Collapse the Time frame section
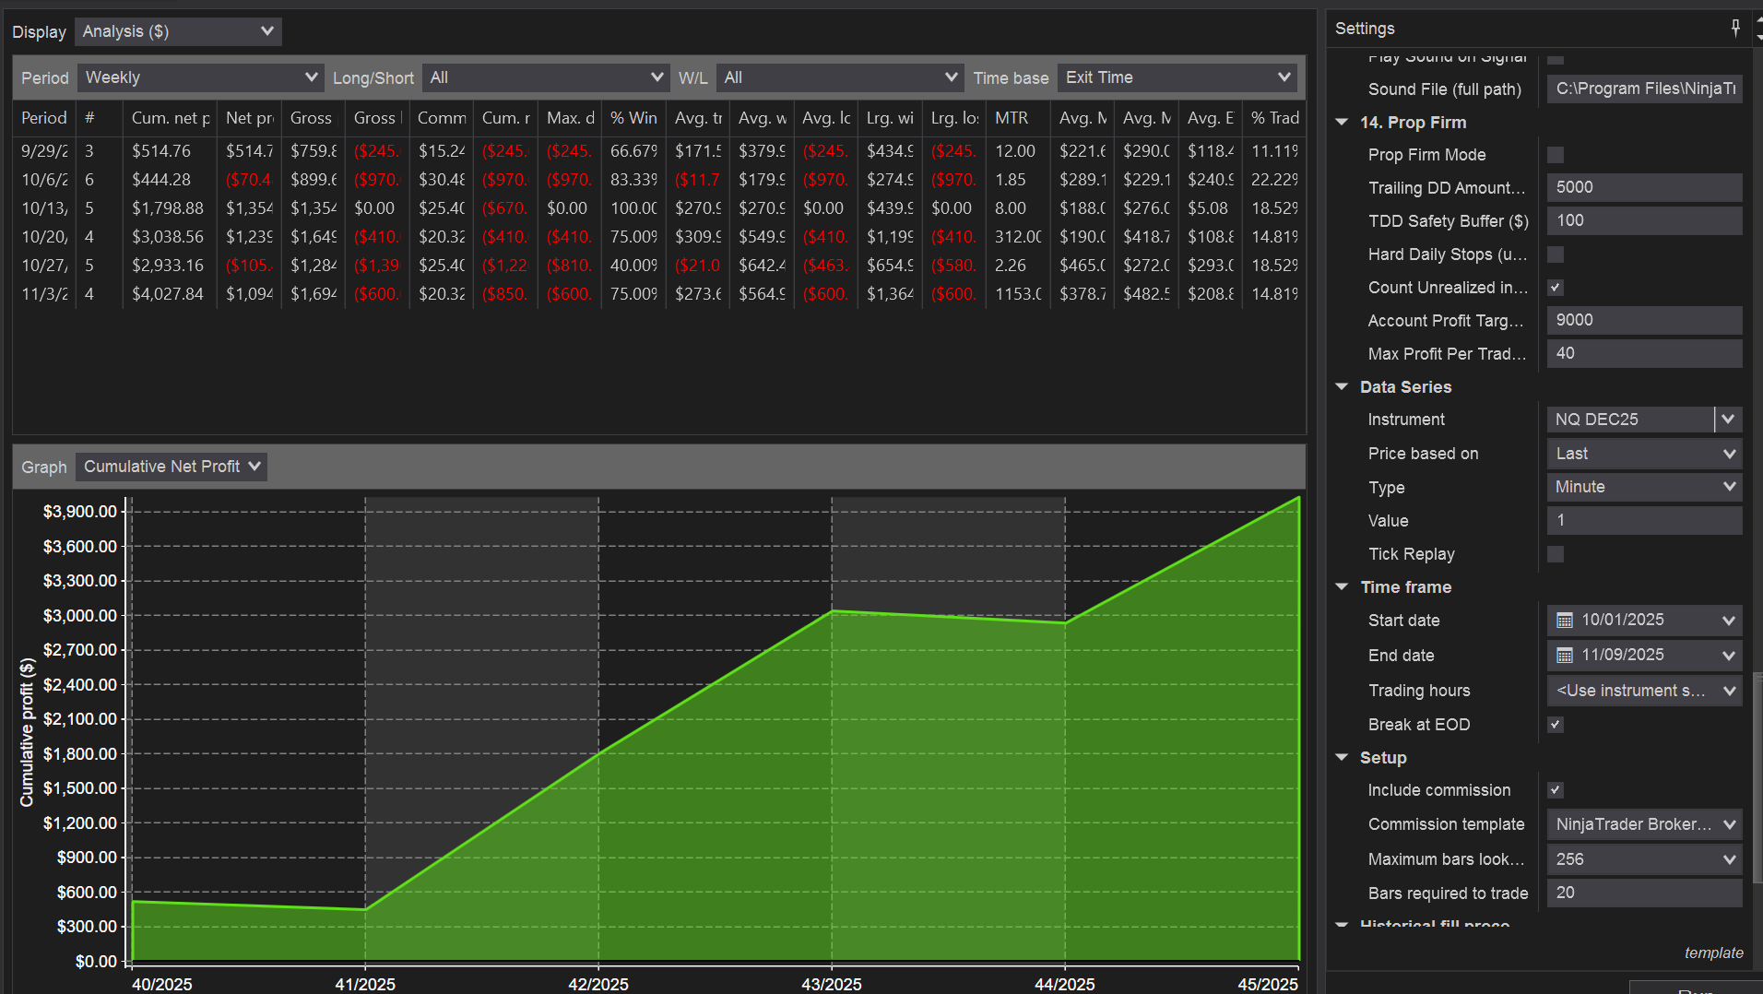Image resolution: width=1763 pixels, height=994 pixels. click(1343, 587)
